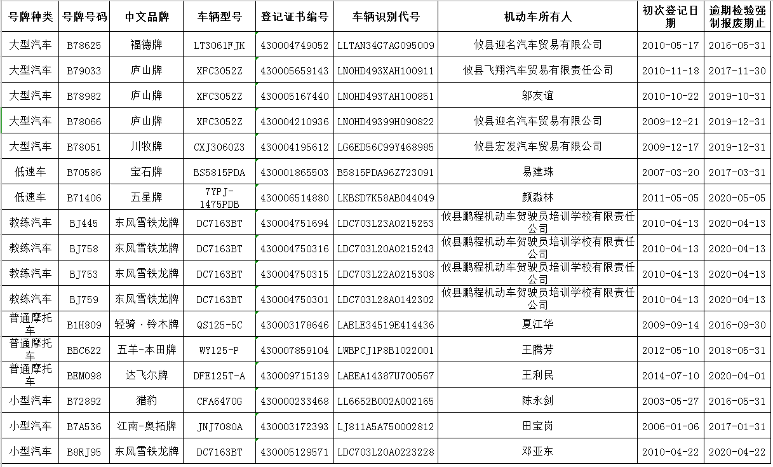Click plate number BEM098
Viewport: 773px width, 467px height.
(84, 376)
